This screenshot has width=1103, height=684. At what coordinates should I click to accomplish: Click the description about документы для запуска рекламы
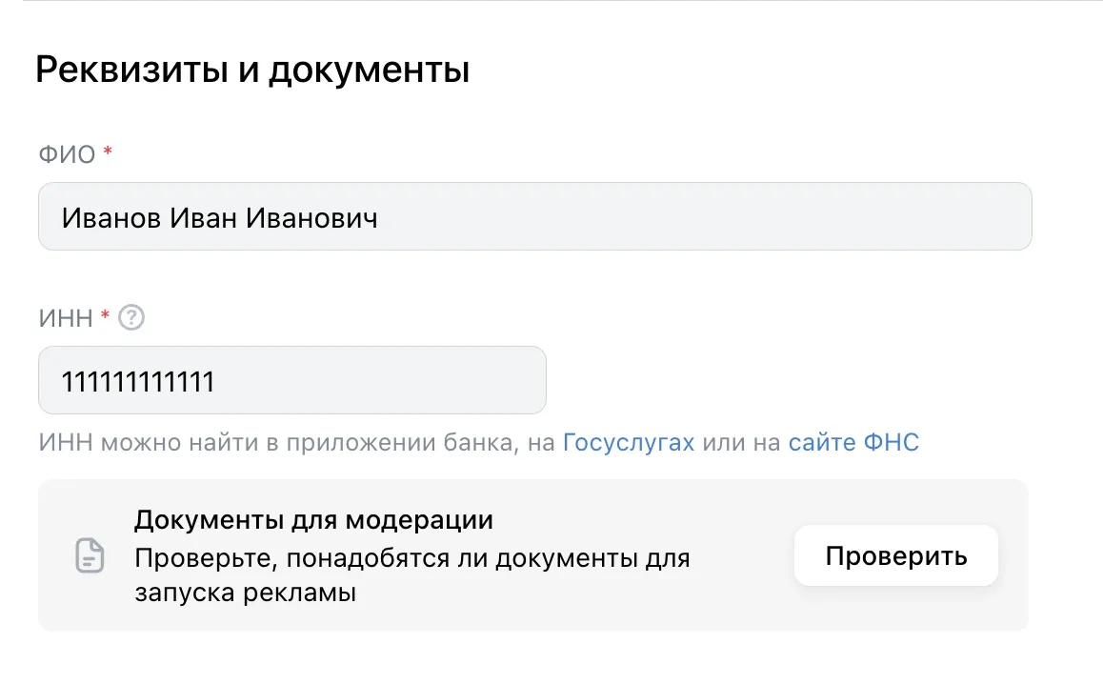click(x=412, y=575)
